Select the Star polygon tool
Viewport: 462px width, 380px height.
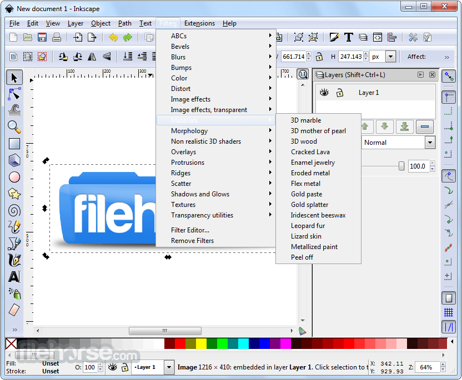click(14, 194)
